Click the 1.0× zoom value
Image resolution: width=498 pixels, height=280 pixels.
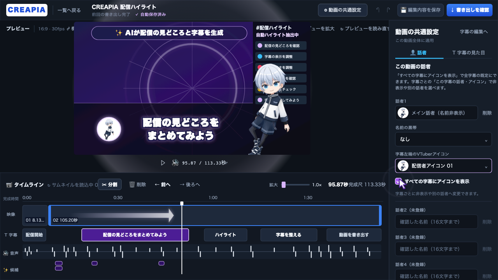[317, 185]
